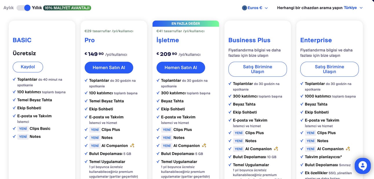Expand the chevron next to Türkiye

361,8
